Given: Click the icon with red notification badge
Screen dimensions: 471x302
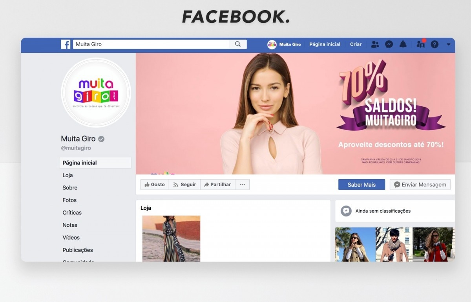Looking at the screenshot, I should [421, 44].
